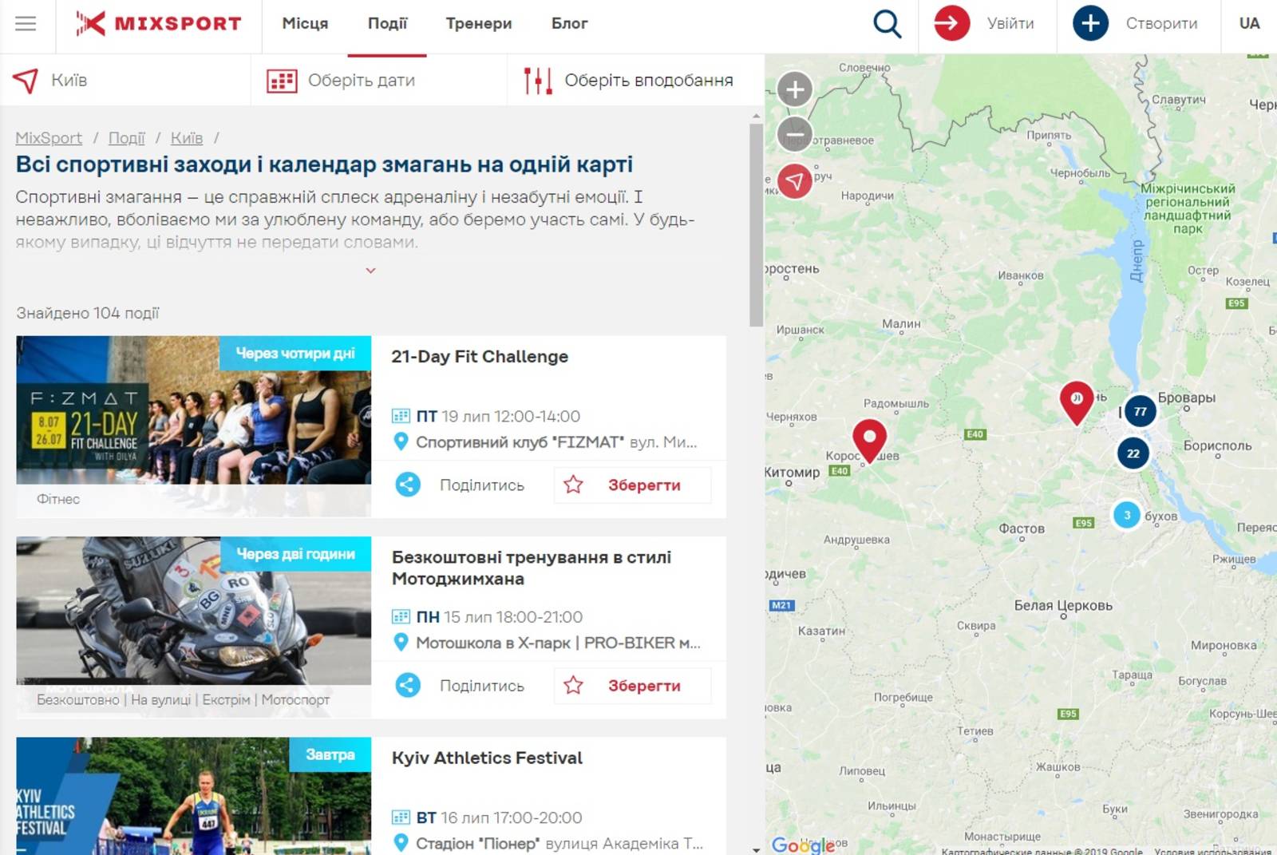This screenshot has width=1277, height=855.
Task: Click MixSport breadcrumb link
Action: pos(49,138)
